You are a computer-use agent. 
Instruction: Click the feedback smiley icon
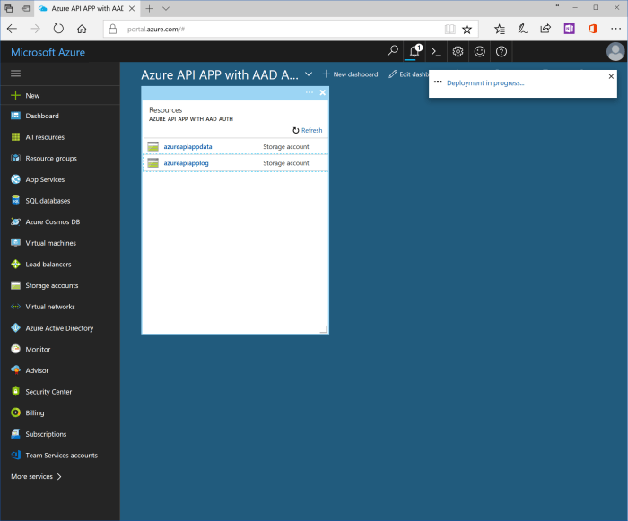(x=479, y=51)
